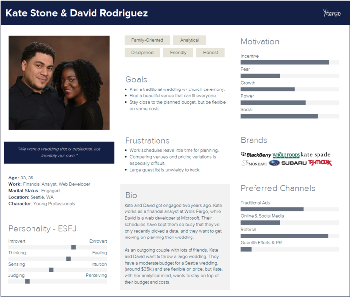Click the Subaru brand logo
This screenshot has width=350, height=297.
(x=287, y=163)
